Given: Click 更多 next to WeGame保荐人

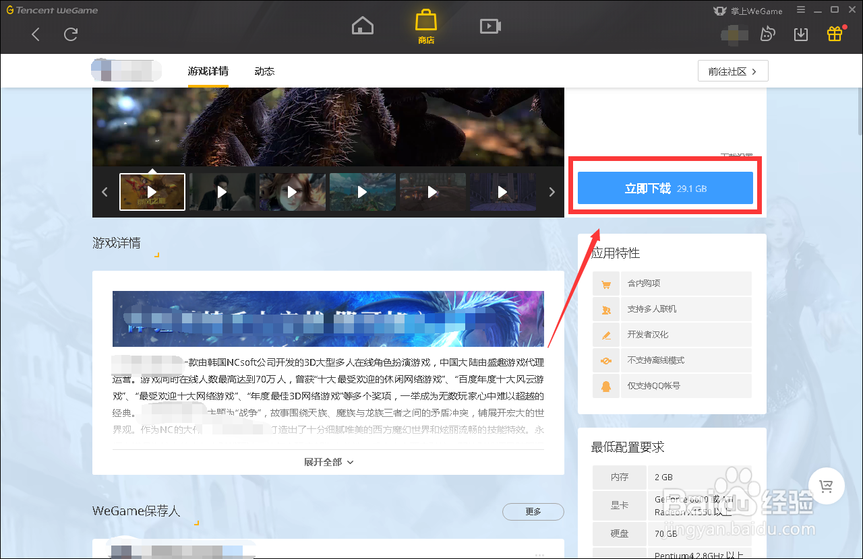Looking at the screenshot, I should [533, 512].
